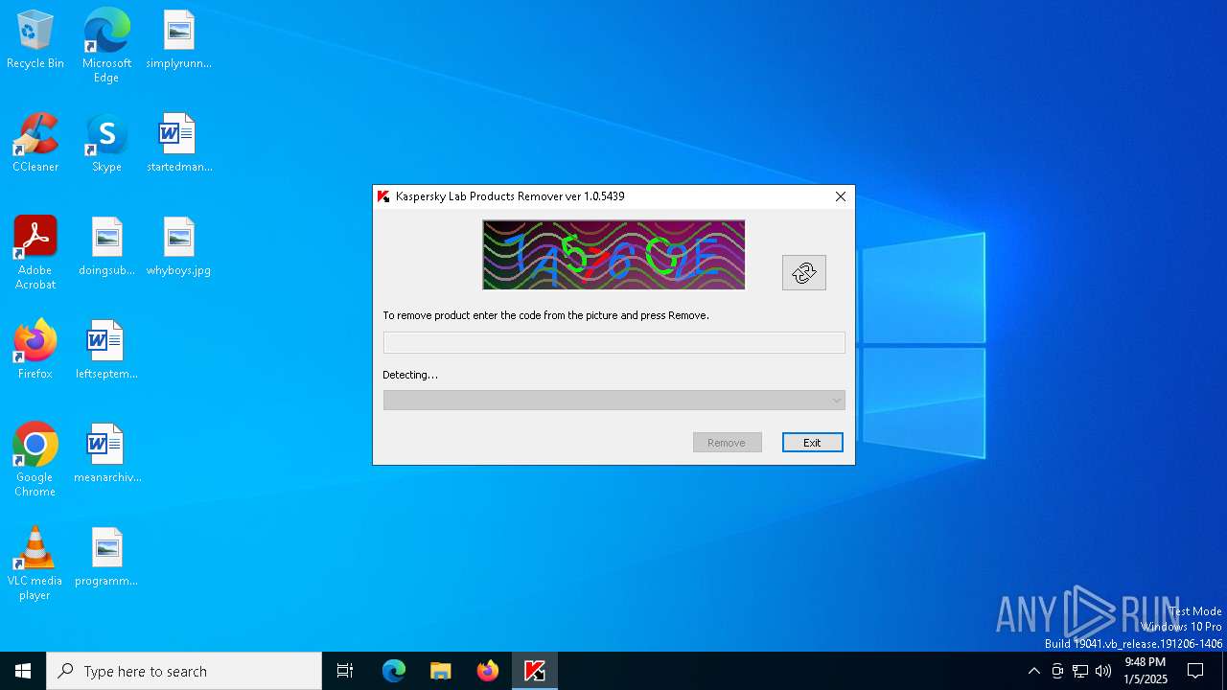Click the taskbar search box
This screenshot has width=1227, height=690.
pos(184,671)
